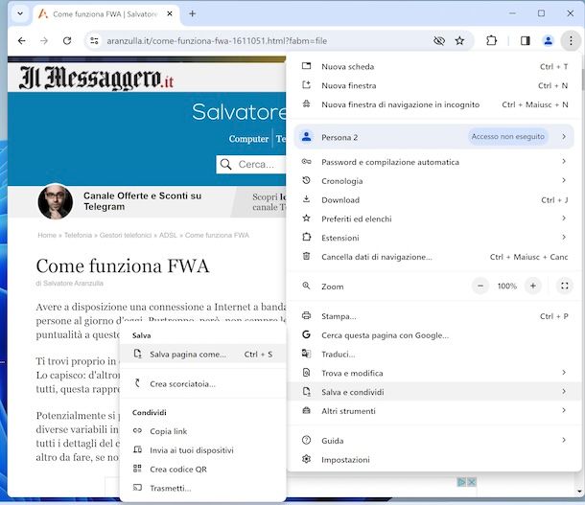The width and height of the screenshot is (585, 505).
Task: Click the ADSL breadcrumb link
Action: 168,235
